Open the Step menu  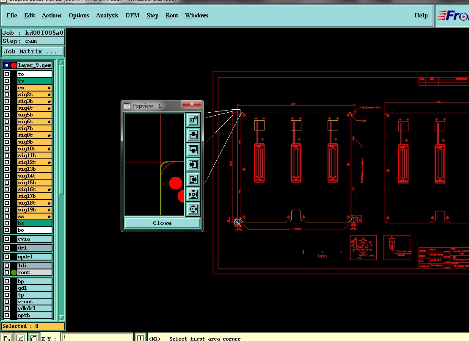152,16
